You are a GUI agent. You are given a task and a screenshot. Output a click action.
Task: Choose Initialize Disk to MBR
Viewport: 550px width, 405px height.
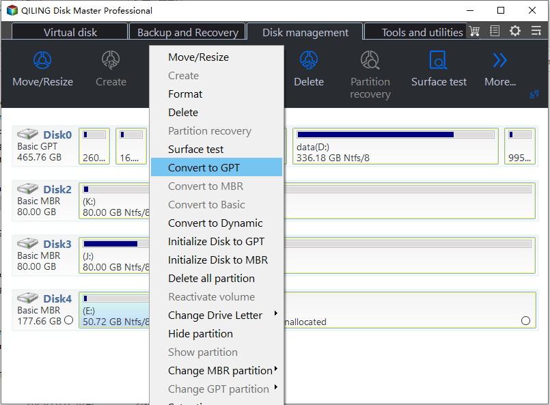click(x=217, y=260)
